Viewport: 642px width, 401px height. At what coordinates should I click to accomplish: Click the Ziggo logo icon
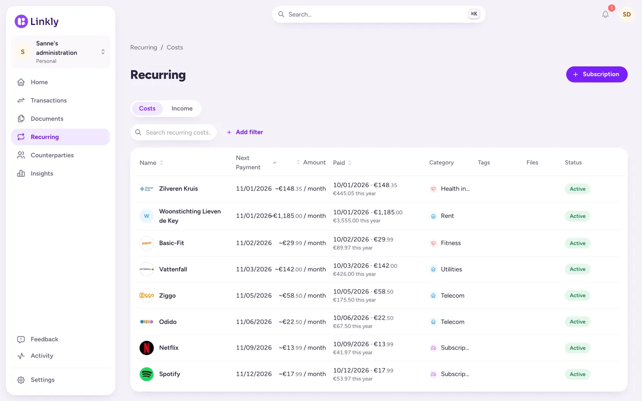147,295
